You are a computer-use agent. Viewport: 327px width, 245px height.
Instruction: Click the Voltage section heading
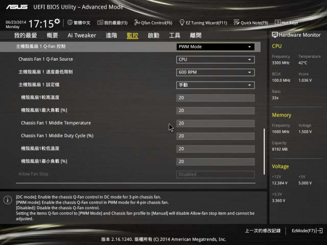[x=281, y=166]
